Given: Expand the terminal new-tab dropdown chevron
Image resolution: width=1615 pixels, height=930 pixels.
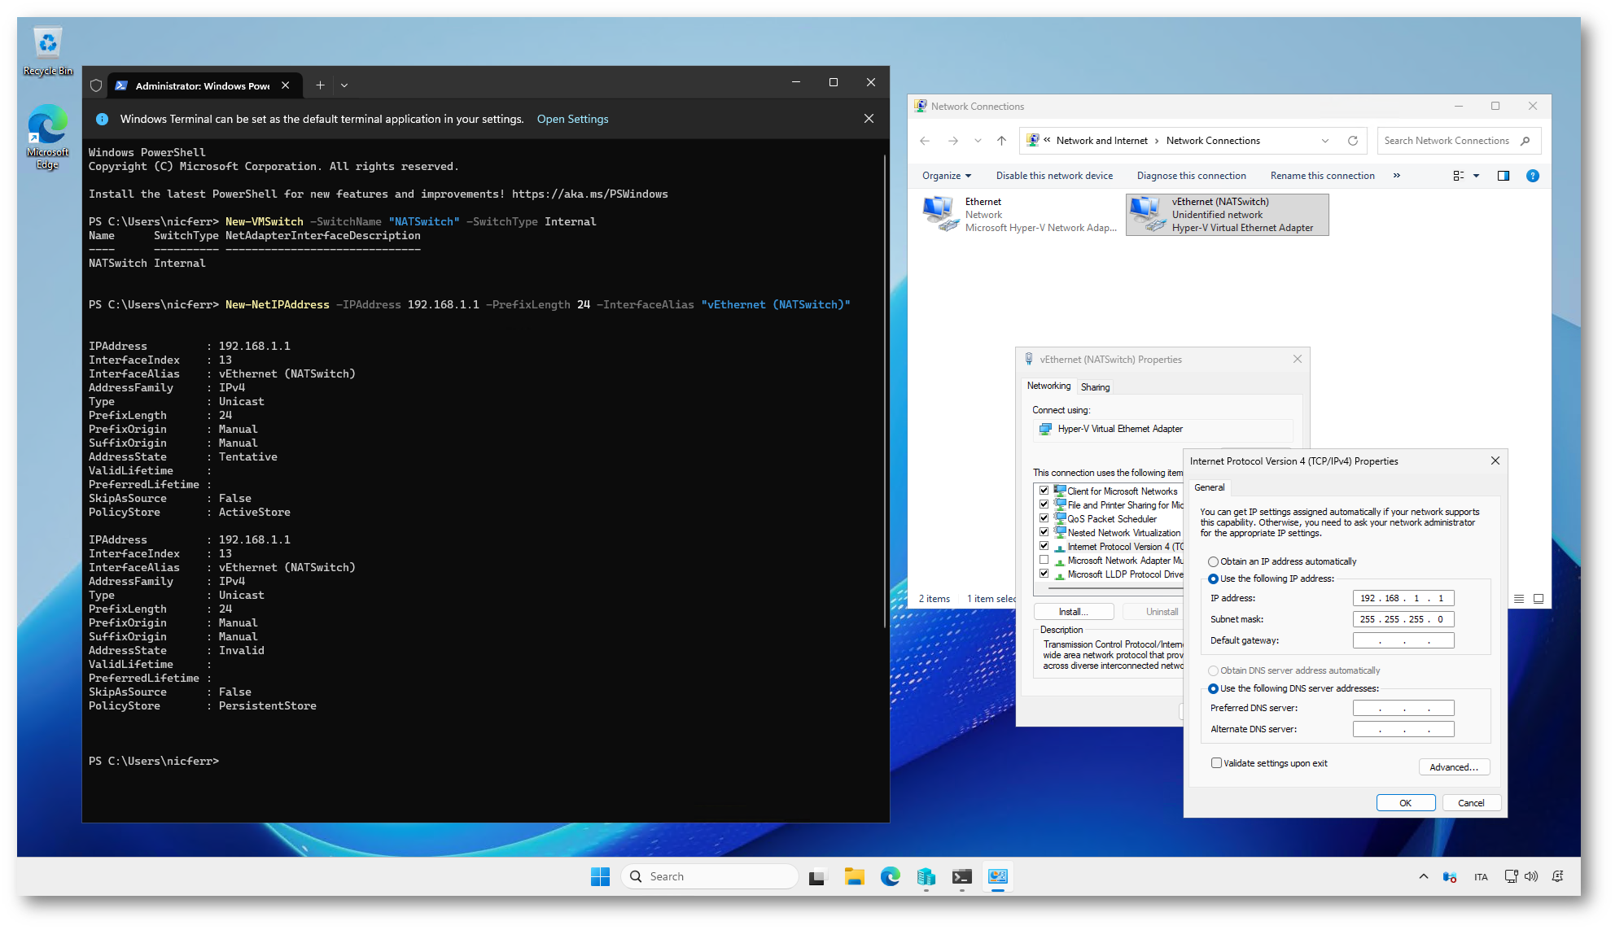Looking at the screenshot, I should click(344, 85).
